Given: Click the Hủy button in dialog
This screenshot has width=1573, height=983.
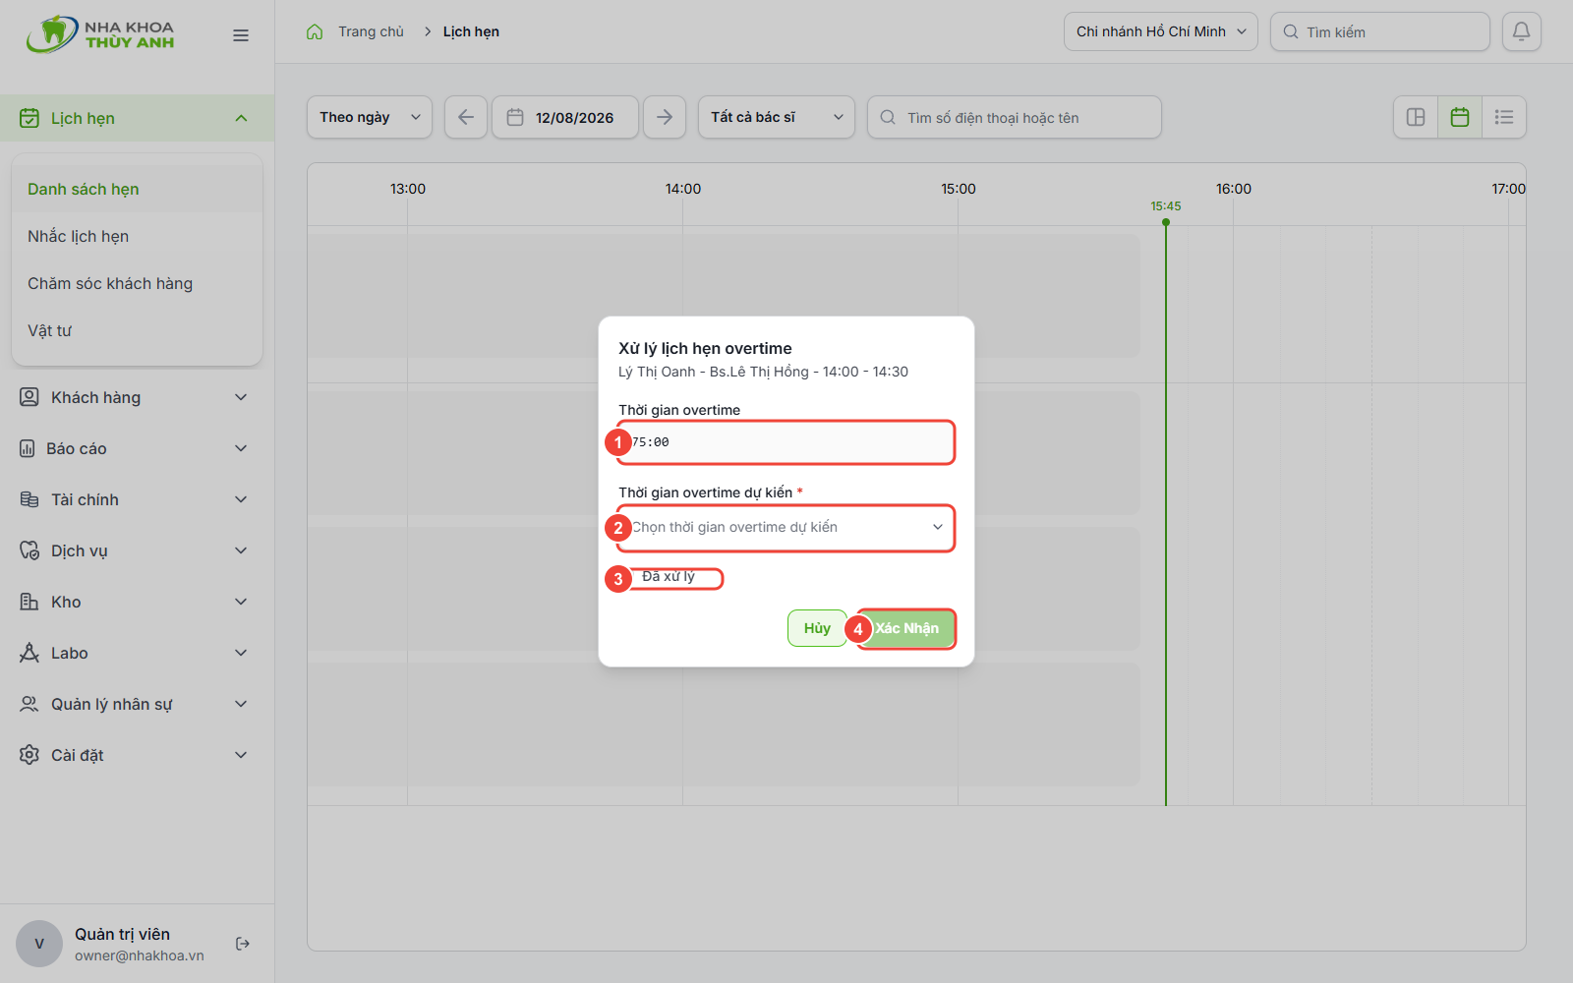Looking at the screenshot, I should coord(817,628).
